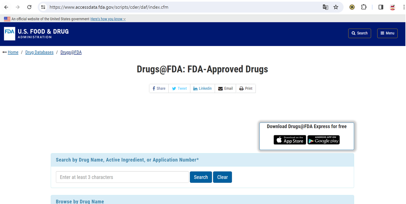406x204 pixels.
Task: Click the FDA logo
Action: [10, 34]
